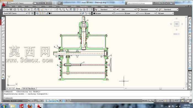Expand the layer 0 dropdown list

(80, 13)
